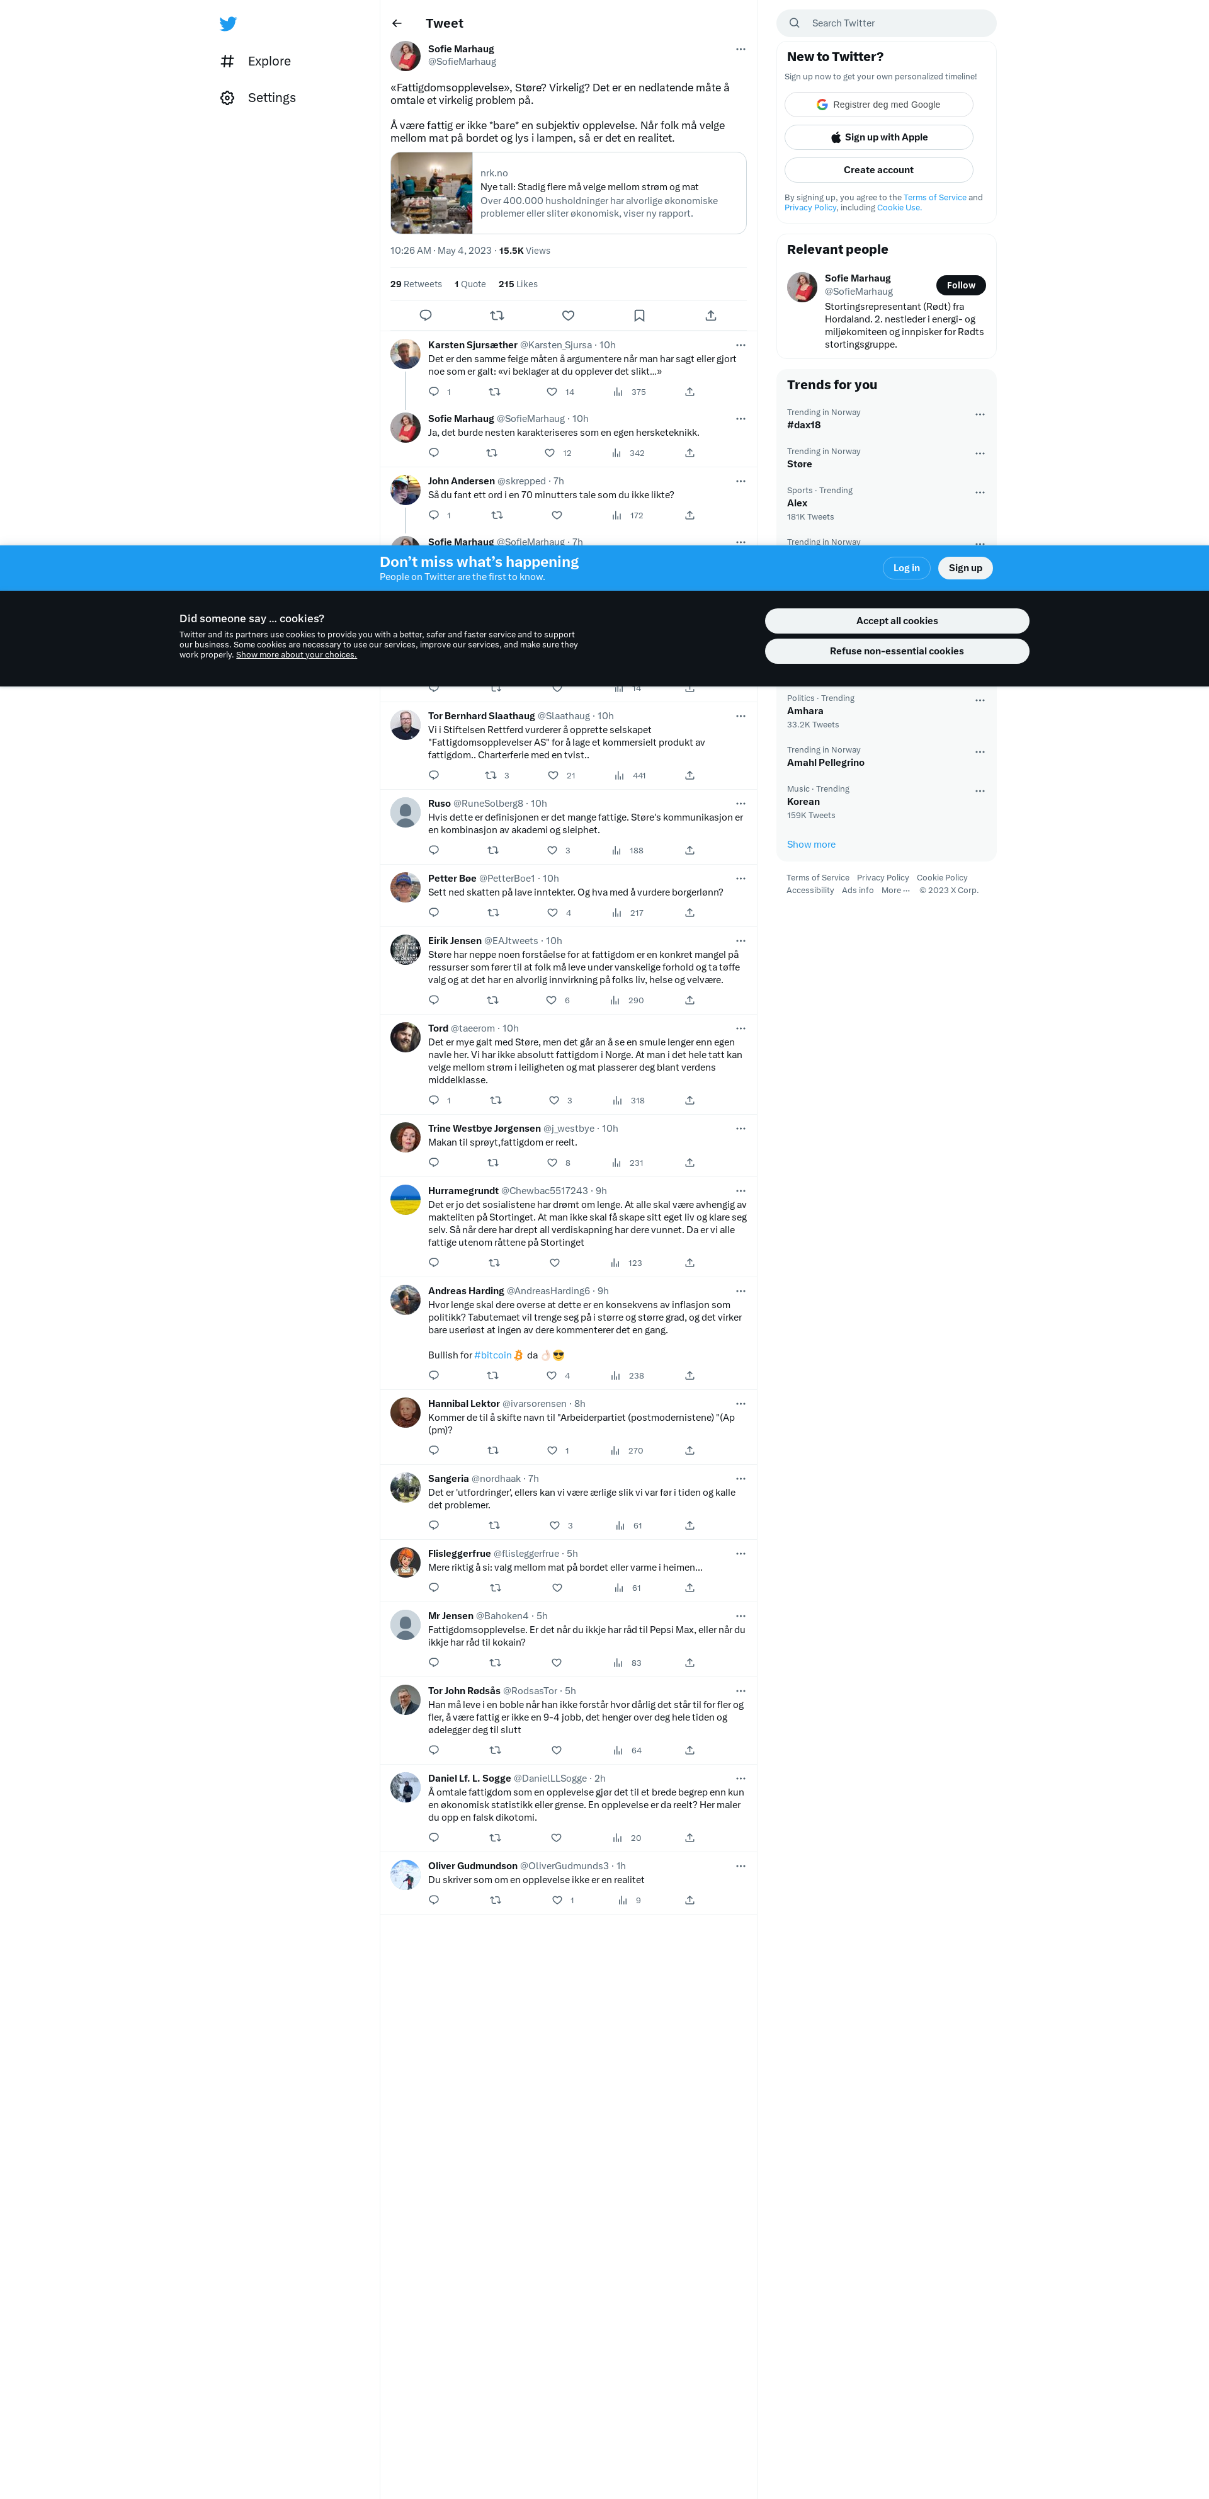The width and height of the screenshot is (1209, 2499).
Task: Like Karsten Sjursæther's reply
Action: (x=552, y=392)
